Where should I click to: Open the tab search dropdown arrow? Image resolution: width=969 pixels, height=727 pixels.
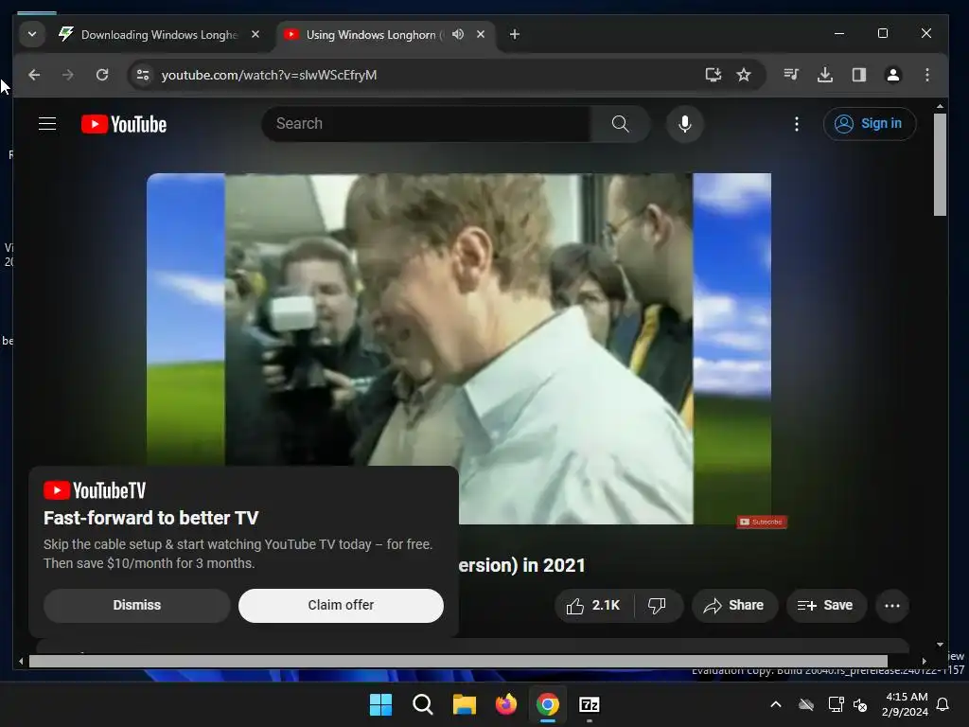(32, 35)
